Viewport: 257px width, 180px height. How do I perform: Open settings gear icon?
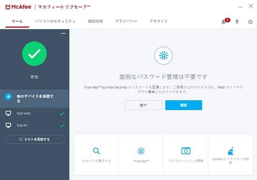[250, 22]
